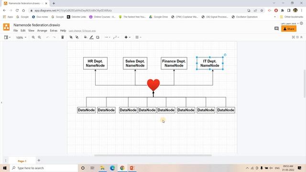Screen dimensions: 306x172
Task: Open the language globe icon
Action: [302, 23]
